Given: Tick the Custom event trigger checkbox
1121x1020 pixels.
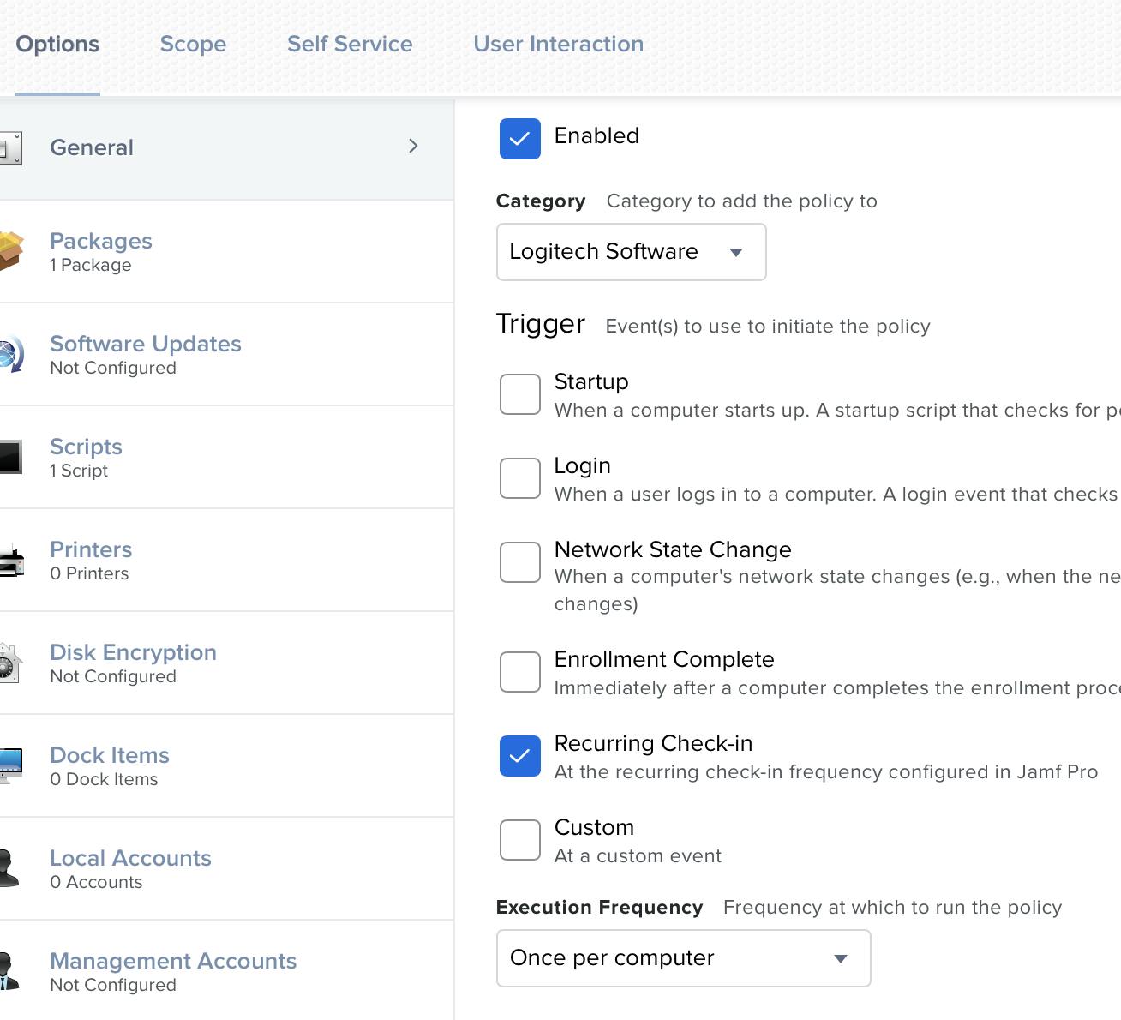Looking at the screenshot, I should (x=519, y=840).
